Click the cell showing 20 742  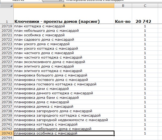click(145, 16)
